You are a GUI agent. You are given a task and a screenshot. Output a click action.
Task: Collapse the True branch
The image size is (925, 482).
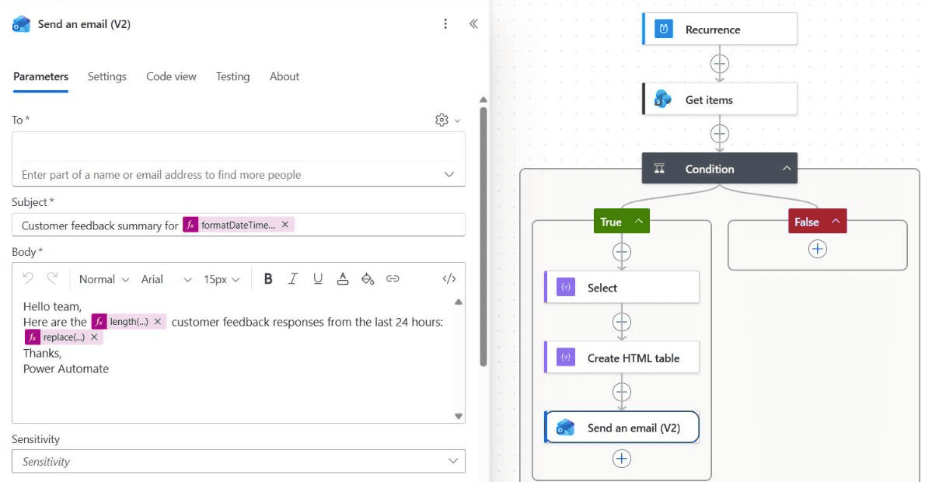(639, 222)
